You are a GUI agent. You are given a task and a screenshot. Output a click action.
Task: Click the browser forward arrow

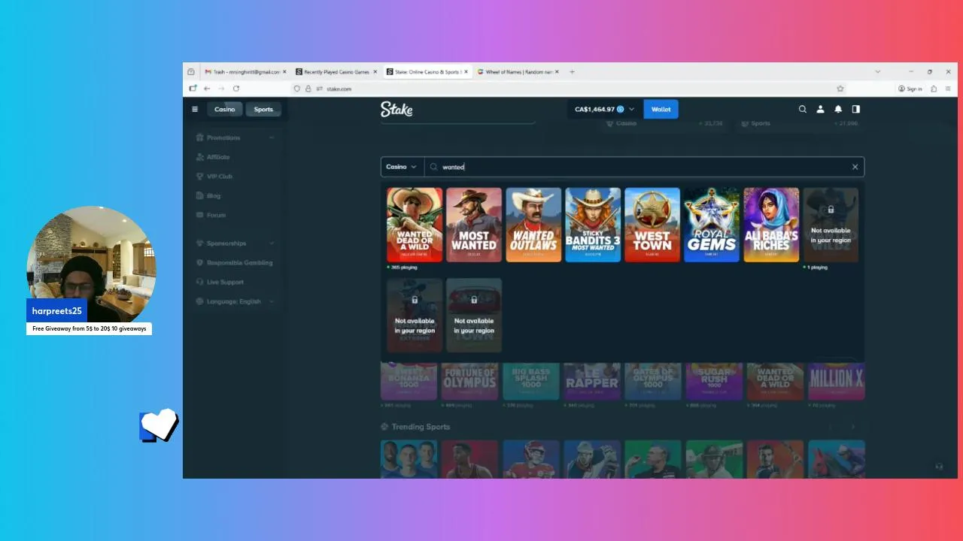[x=221, y=89]
